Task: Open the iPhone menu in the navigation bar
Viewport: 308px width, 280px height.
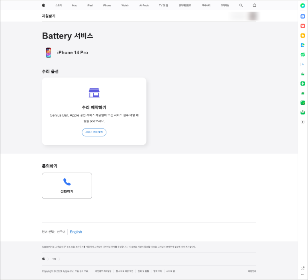Action: pyautogui.click(x=107, y=6)
